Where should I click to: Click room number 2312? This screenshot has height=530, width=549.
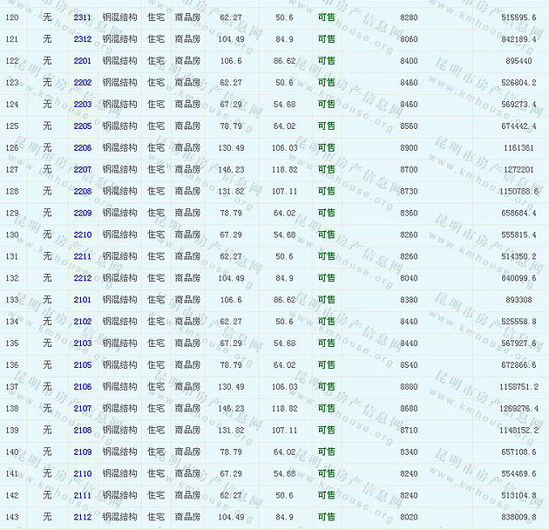click(x=82, y=39)
